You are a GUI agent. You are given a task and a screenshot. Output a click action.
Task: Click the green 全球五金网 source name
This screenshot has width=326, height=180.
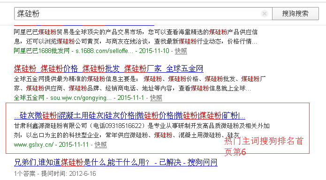pos(29,97)
